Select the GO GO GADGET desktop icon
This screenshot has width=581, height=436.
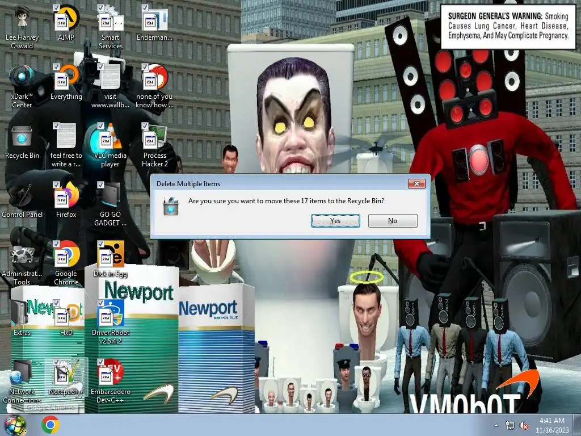coord(111,204)
